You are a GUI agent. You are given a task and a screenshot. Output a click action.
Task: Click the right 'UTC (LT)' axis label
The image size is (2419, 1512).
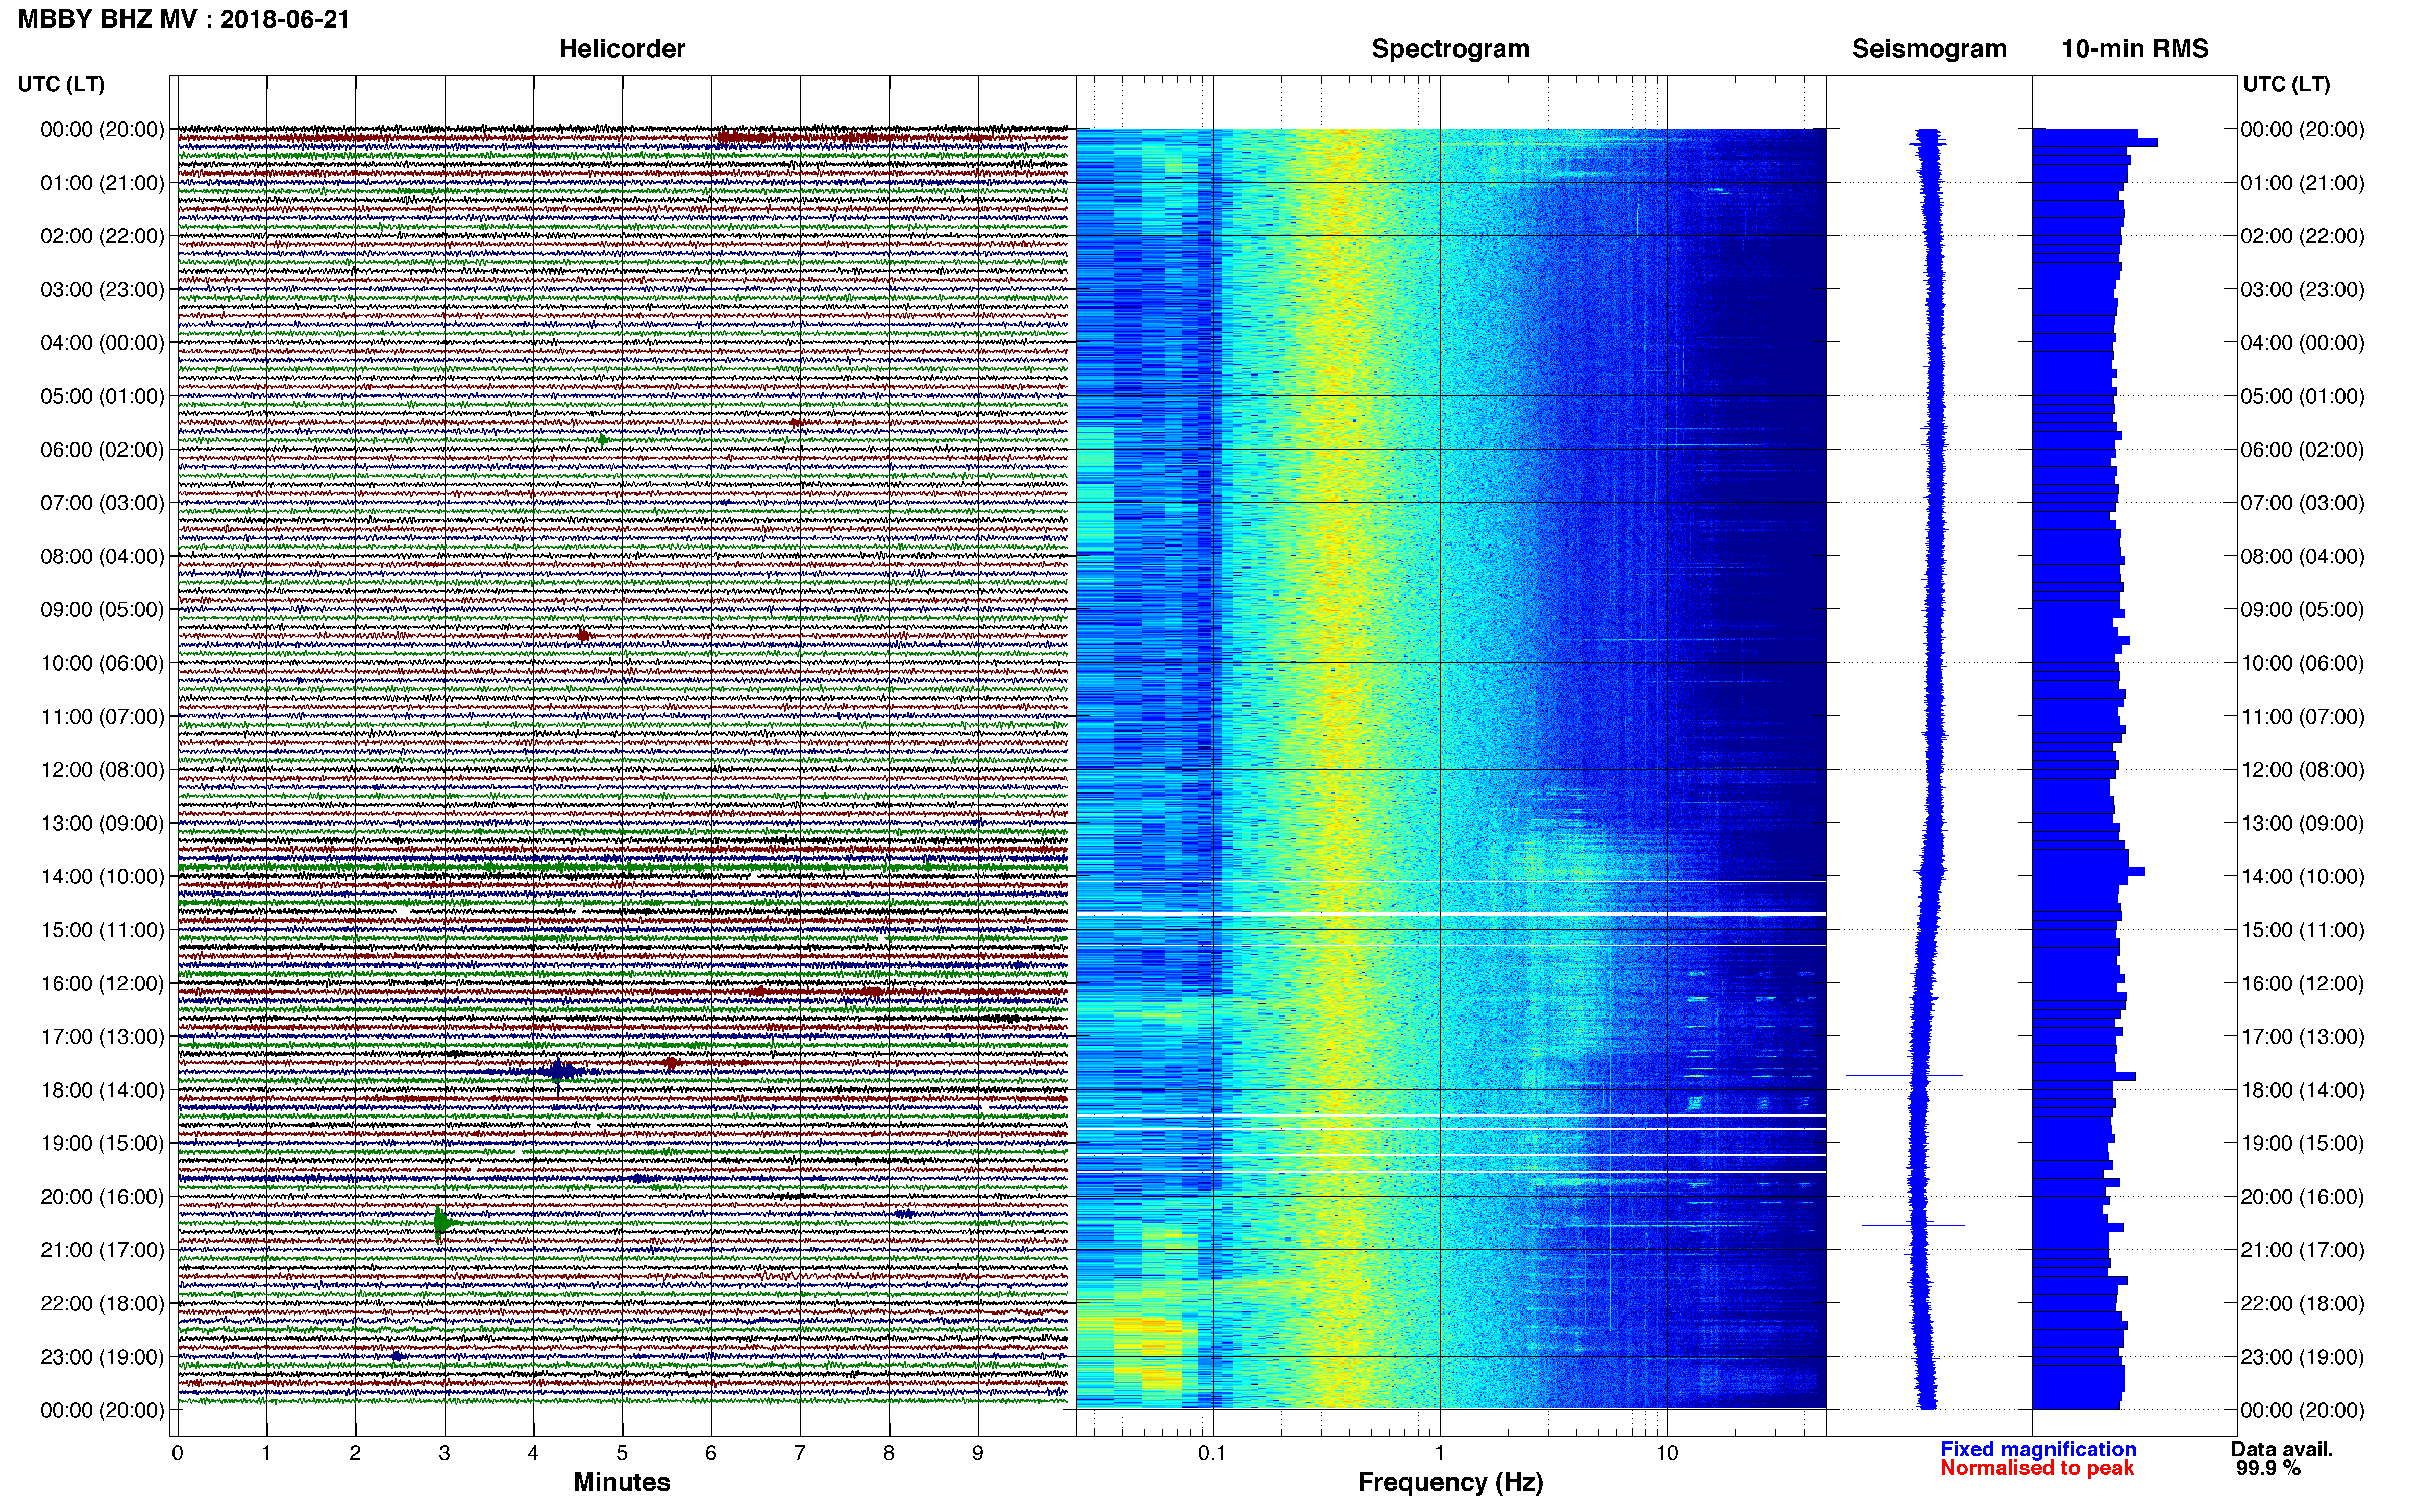click(2286, 84)
